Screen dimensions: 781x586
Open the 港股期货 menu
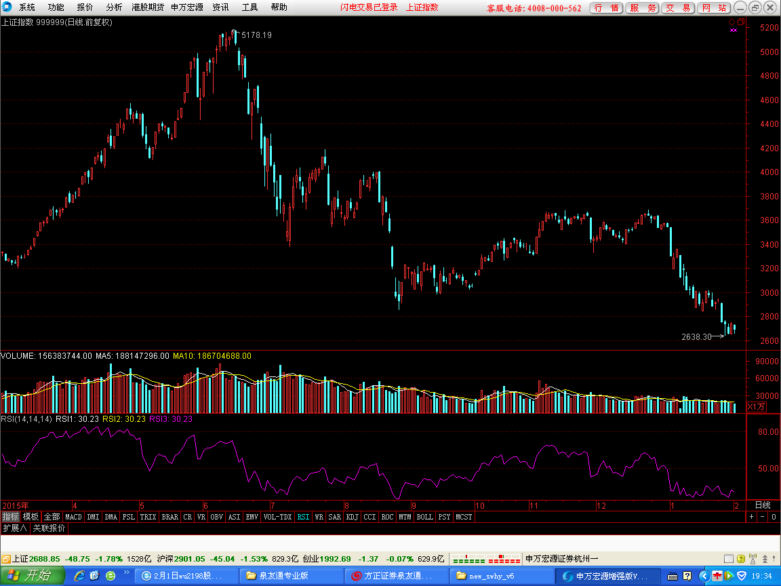tap(148, 7)
